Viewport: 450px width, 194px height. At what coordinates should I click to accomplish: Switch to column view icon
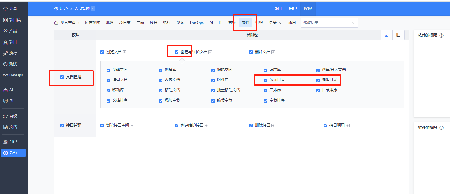398,35
